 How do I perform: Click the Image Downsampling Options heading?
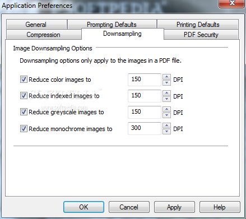pyautogui.click(x=53, y=48)
